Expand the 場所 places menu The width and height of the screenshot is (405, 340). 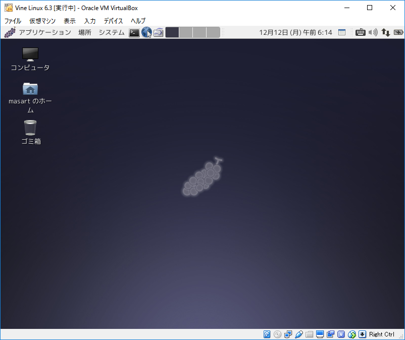85,32
